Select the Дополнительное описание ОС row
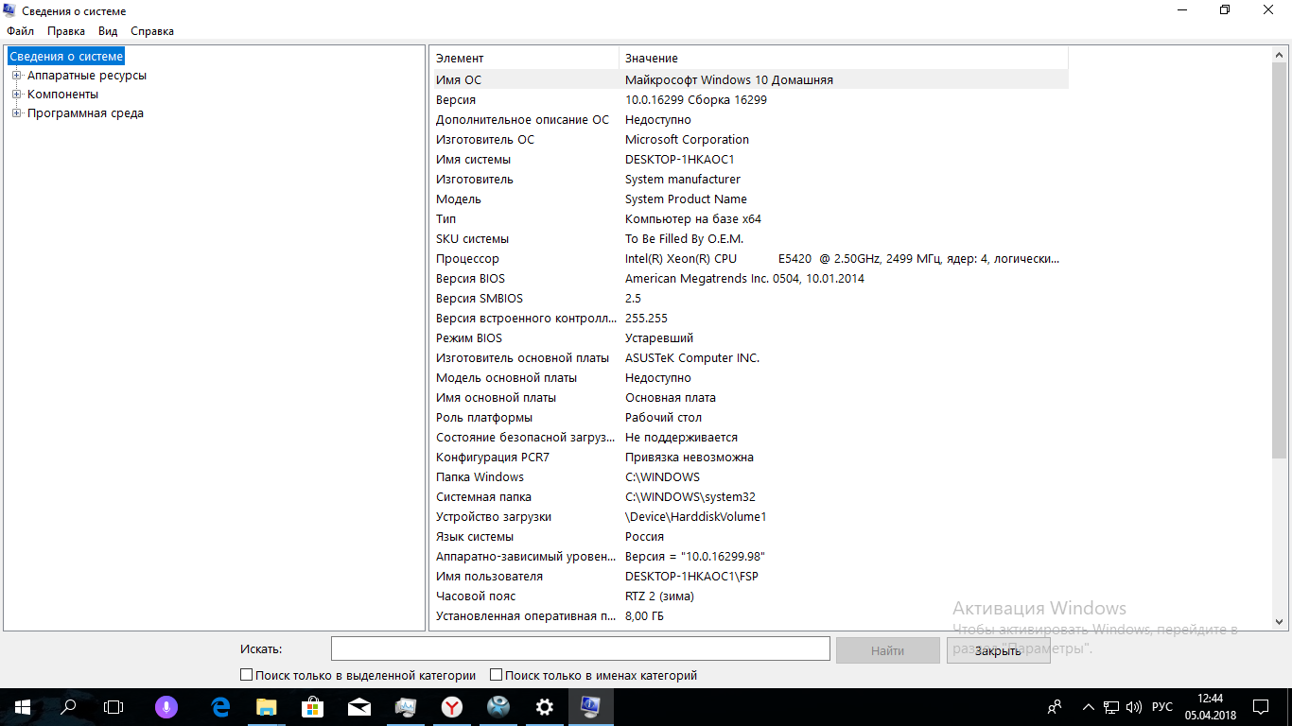The image size is (1292, 726). pos(751,120)
